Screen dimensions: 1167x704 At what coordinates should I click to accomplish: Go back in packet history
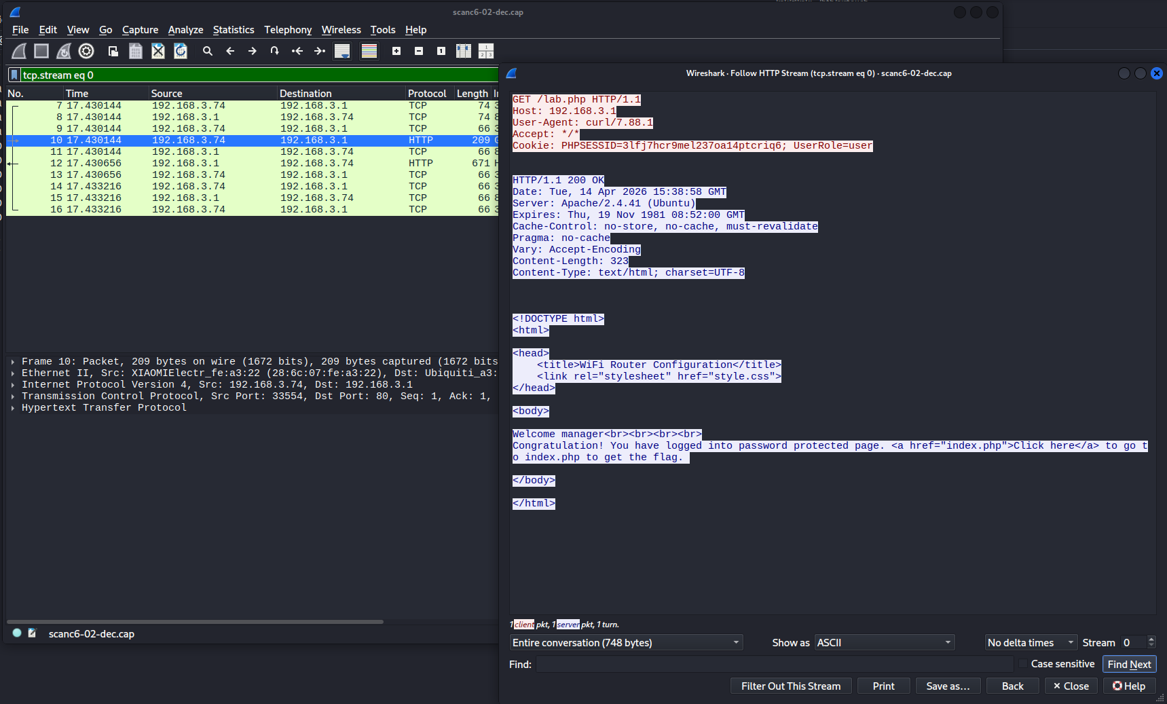coord(230,51)
